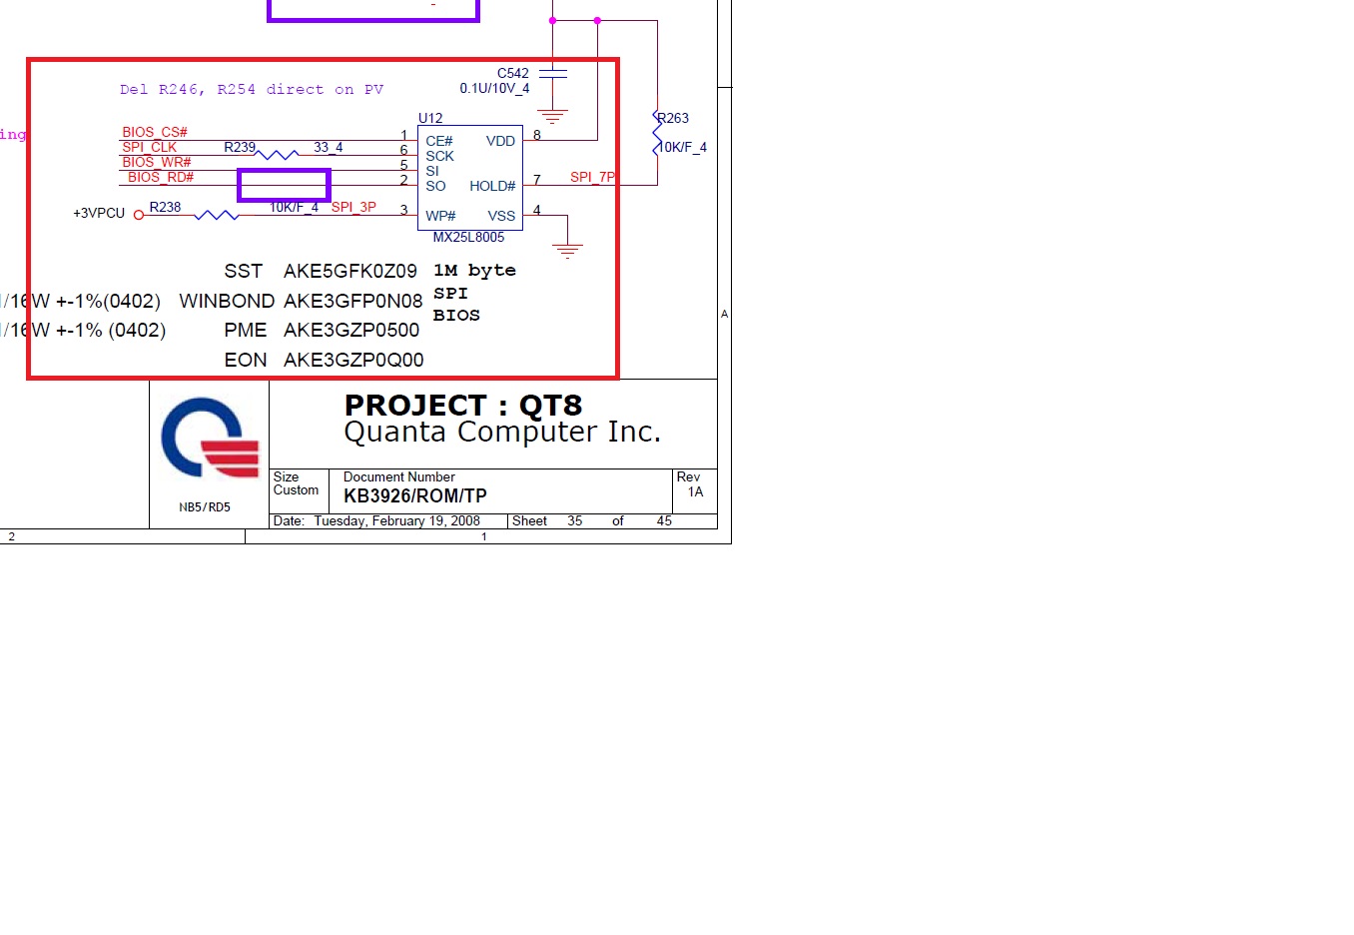Image resolution: width=1354 pixels, height=935 pixels.
Task: Click the SST vendor name
Action: (244, 271)
